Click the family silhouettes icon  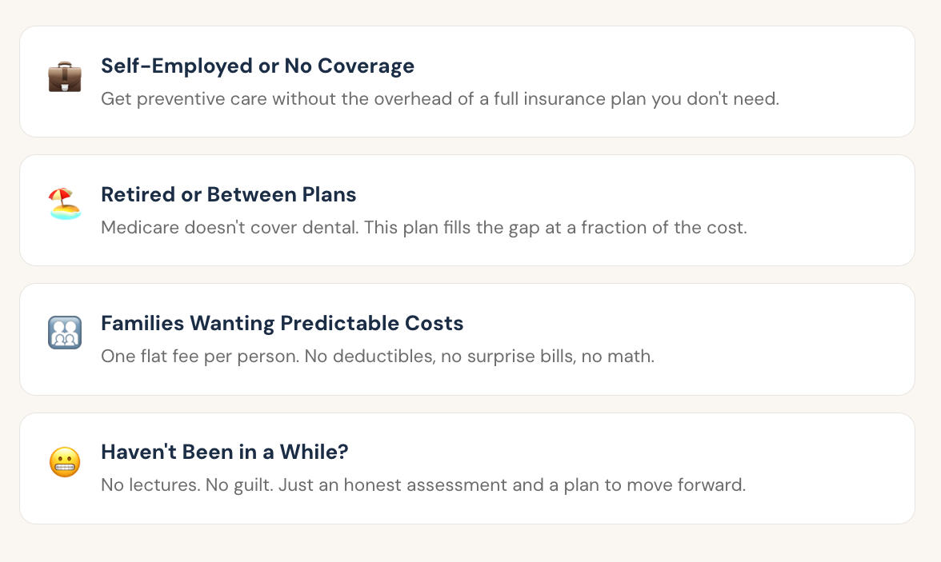click(x=65, y=334)
